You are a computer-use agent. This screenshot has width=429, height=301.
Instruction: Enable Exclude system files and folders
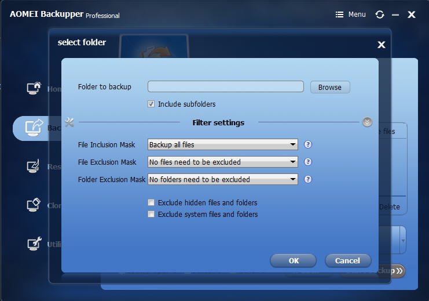(151, 214)
